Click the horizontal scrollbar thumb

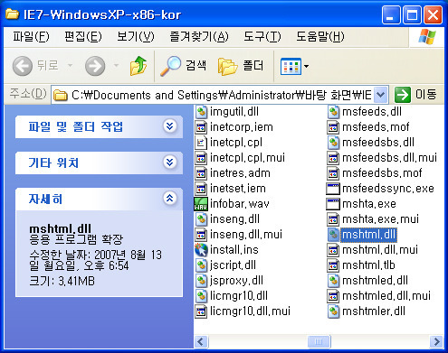point(319,341)
